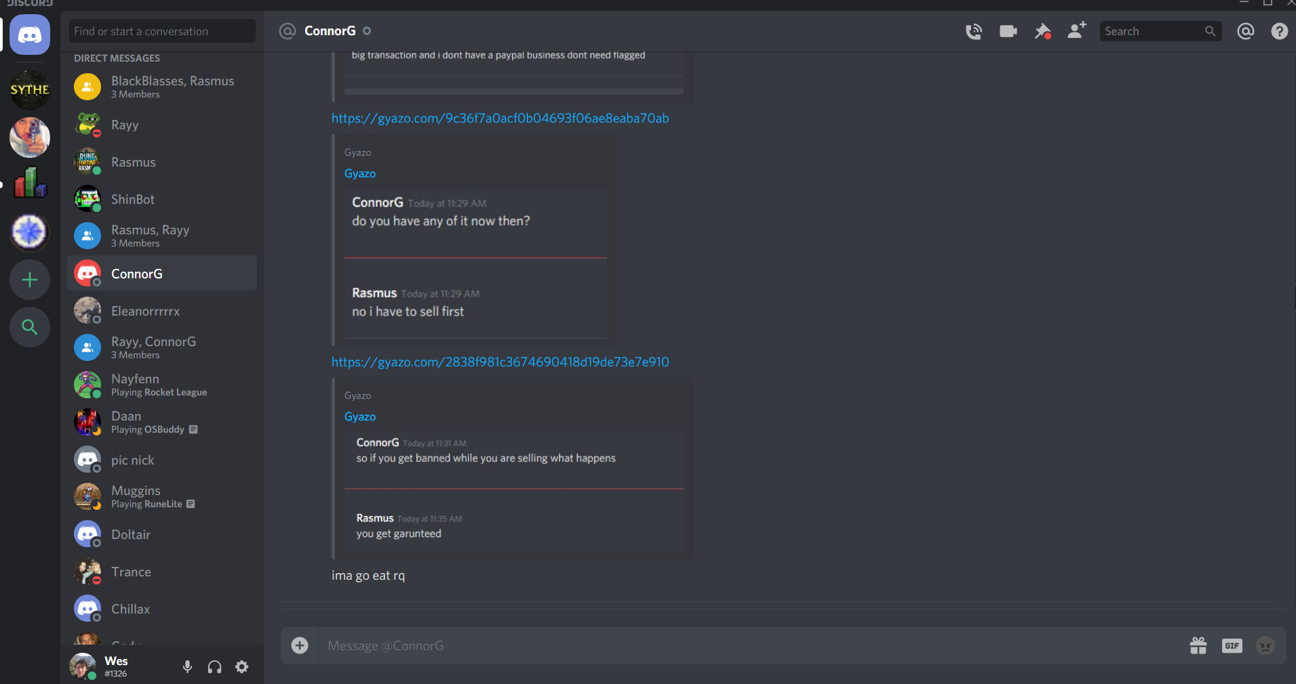Toggle headphones deafen
Image resolution: width=1296 pixels, height=684 pixels.
pos(214,667)
